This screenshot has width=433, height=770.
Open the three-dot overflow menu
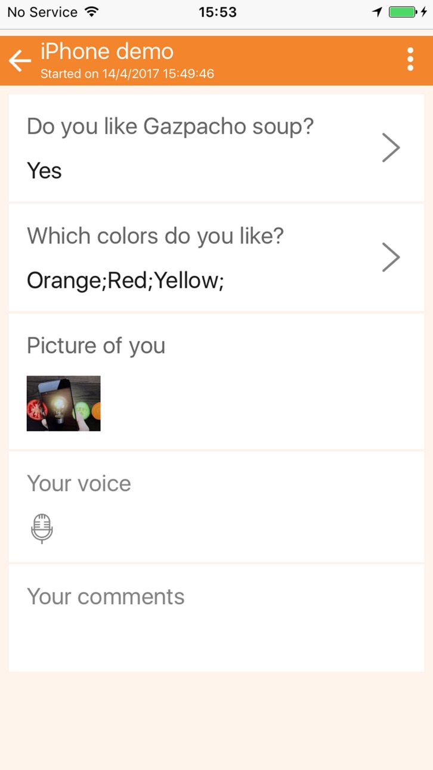pyautogui.click(x=410, y=60)
